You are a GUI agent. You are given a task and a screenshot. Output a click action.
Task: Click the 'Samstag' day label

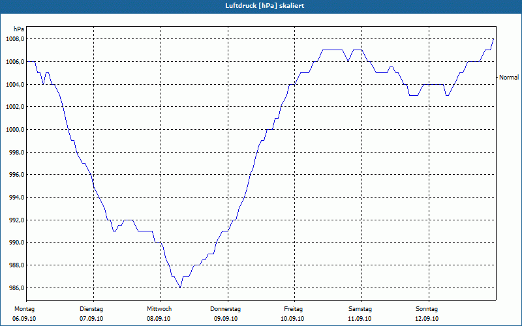click(x=360, y=309)
